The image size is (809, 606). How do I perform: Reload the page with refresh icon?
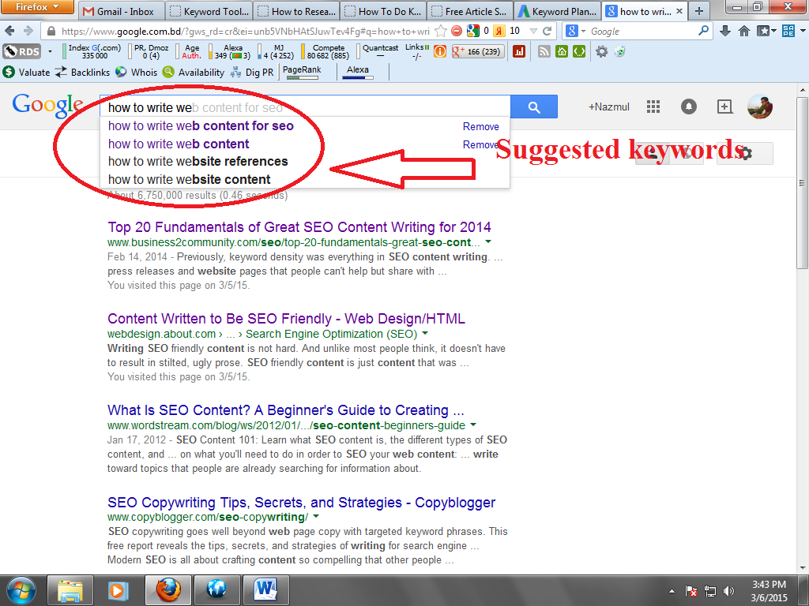click(x=547, y=31)
